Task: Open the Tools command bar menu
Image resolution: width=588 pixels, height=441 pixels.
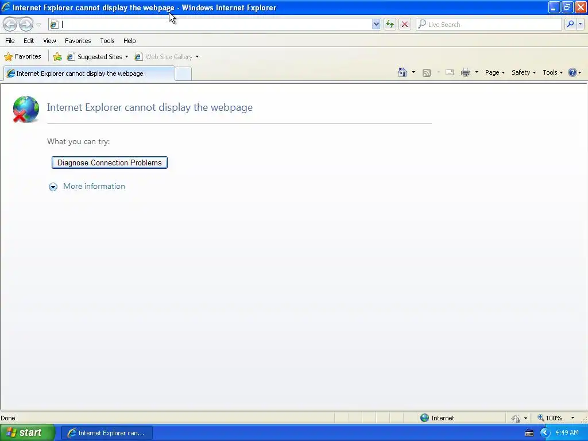Action: coord(553,72)
